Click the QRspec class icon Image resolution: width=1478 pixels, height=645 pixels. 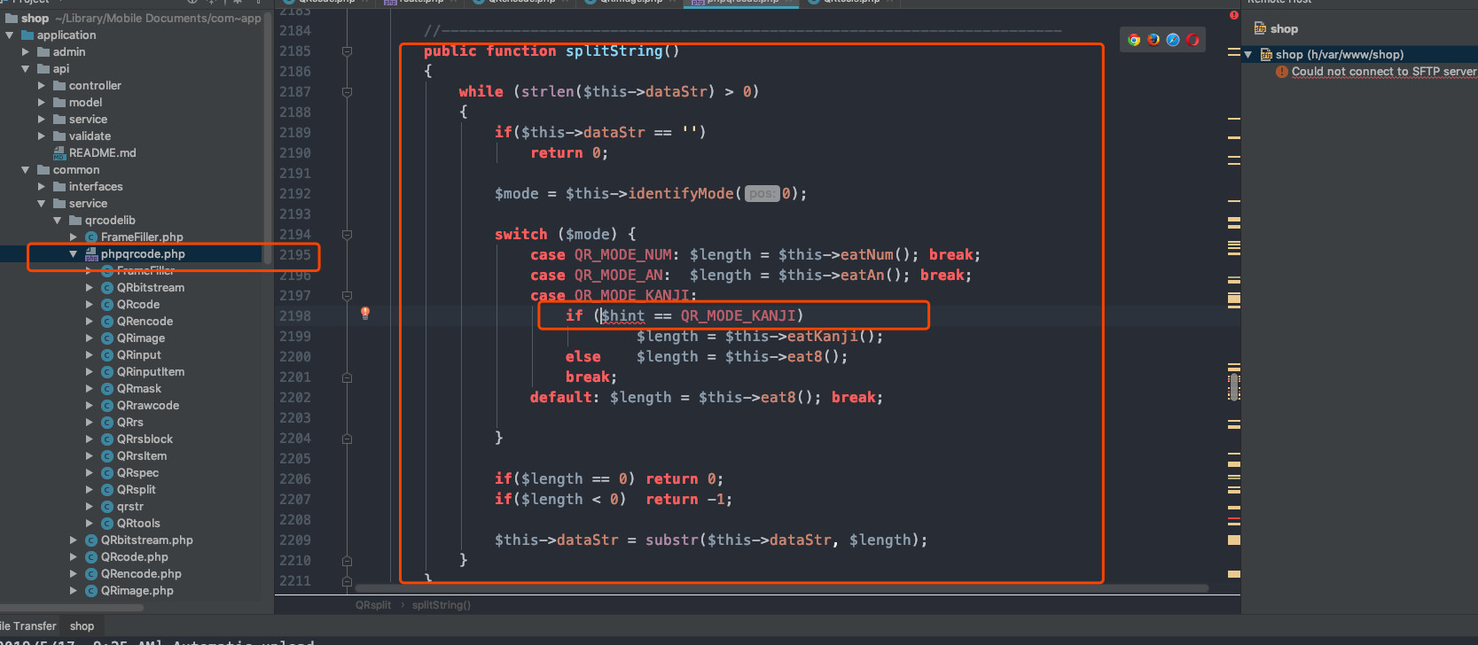(107, 473)
